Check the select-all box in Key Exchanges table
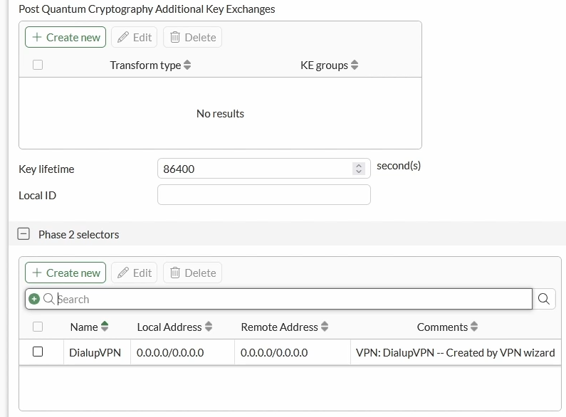Screen dimensions: 566x417 pos(38,65)
